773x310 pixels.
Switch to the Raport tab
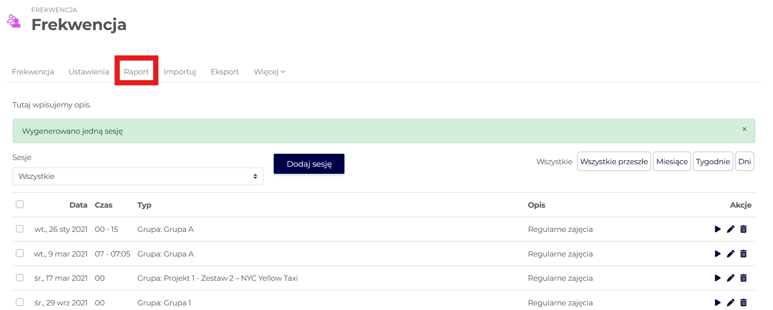(x=136, y=72)
